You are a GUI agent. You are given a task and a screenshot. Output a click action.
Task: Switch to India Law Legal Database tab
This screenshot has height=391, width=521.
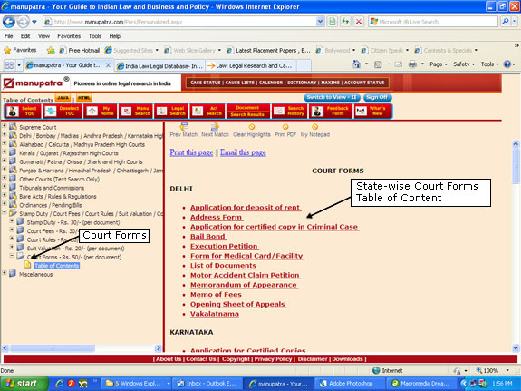tap(159, 66)
